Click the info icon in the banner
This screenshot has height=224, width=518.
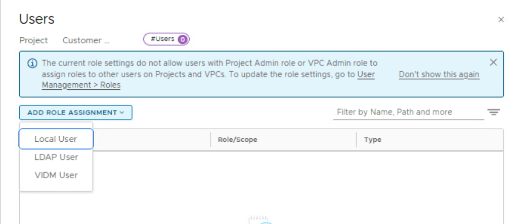click(32, 64)
